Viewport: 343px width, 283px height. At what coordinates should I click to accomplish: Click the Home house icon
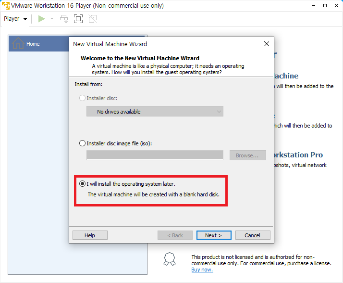(x=18, y=43)
